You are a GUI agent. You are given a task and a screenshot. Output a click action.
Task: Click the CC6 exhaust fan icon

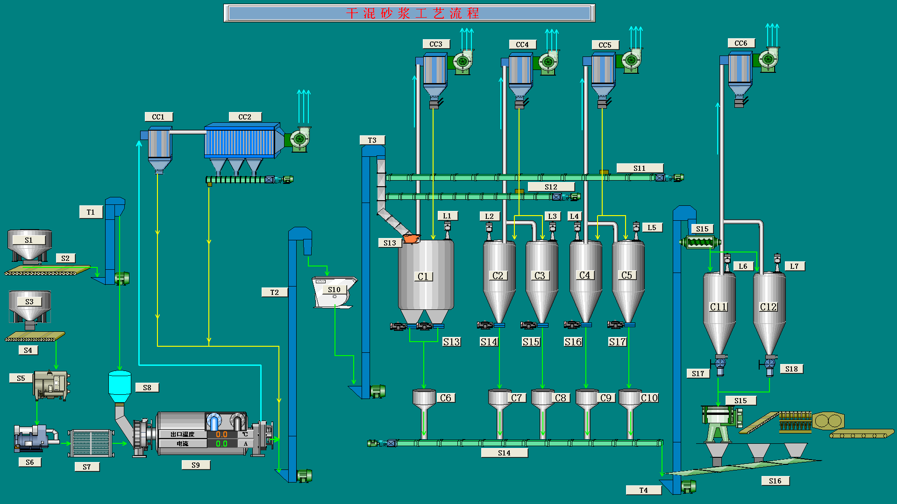(x=768, y=60)
